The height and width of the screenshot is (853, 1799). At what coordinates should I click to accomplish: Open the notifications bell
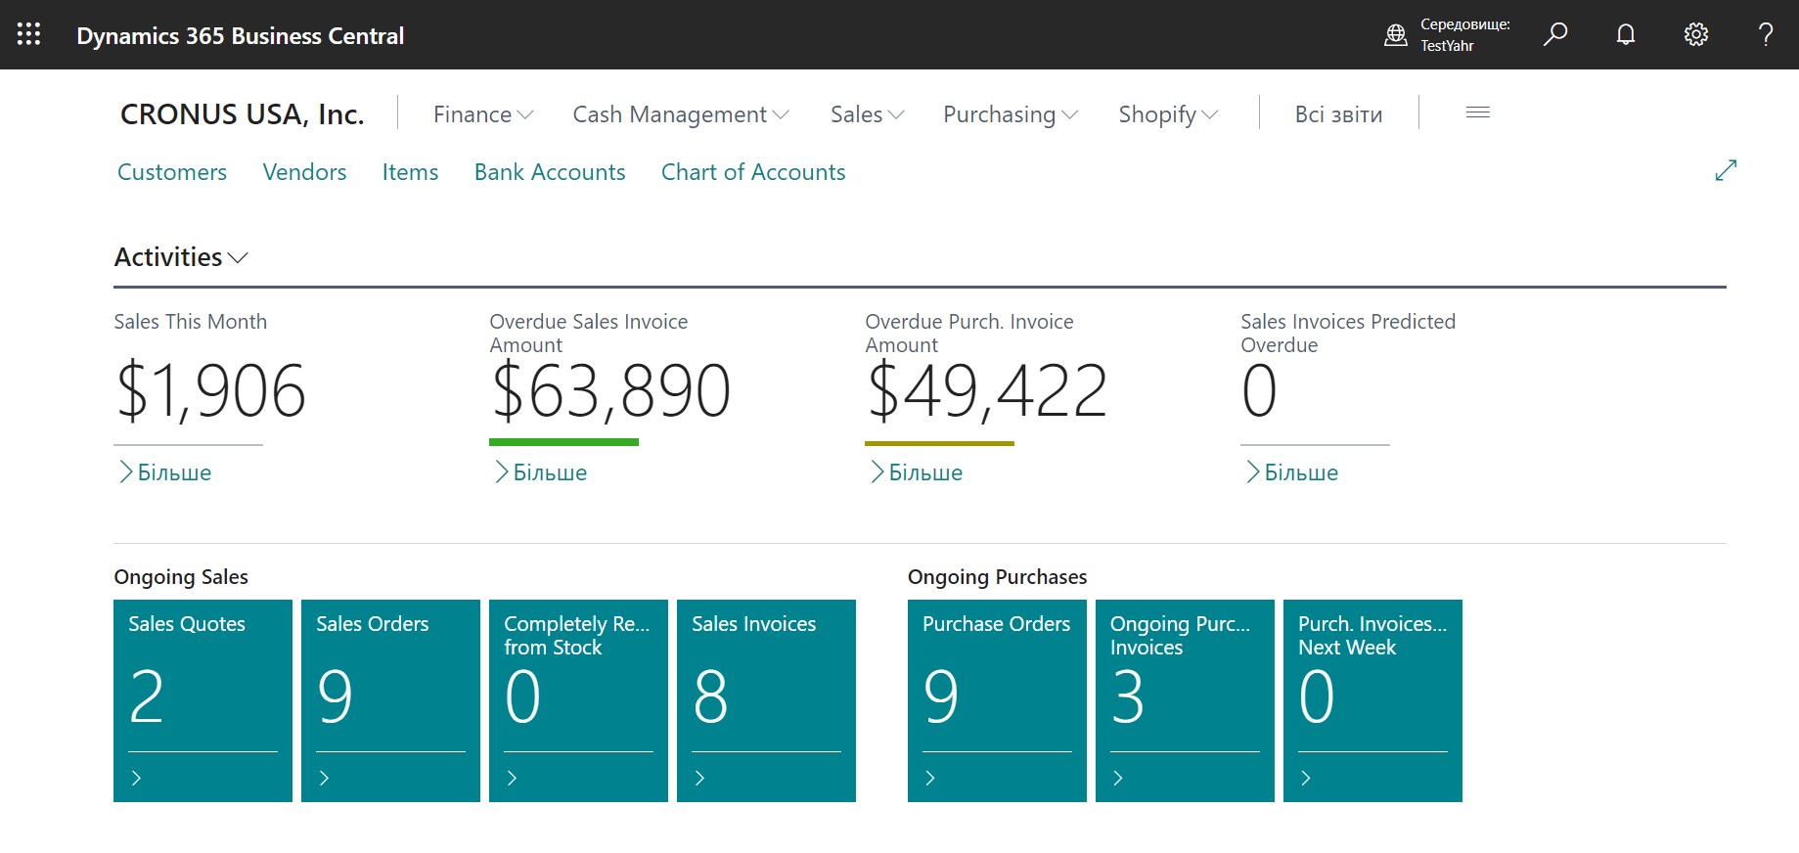click(1625, 34)
